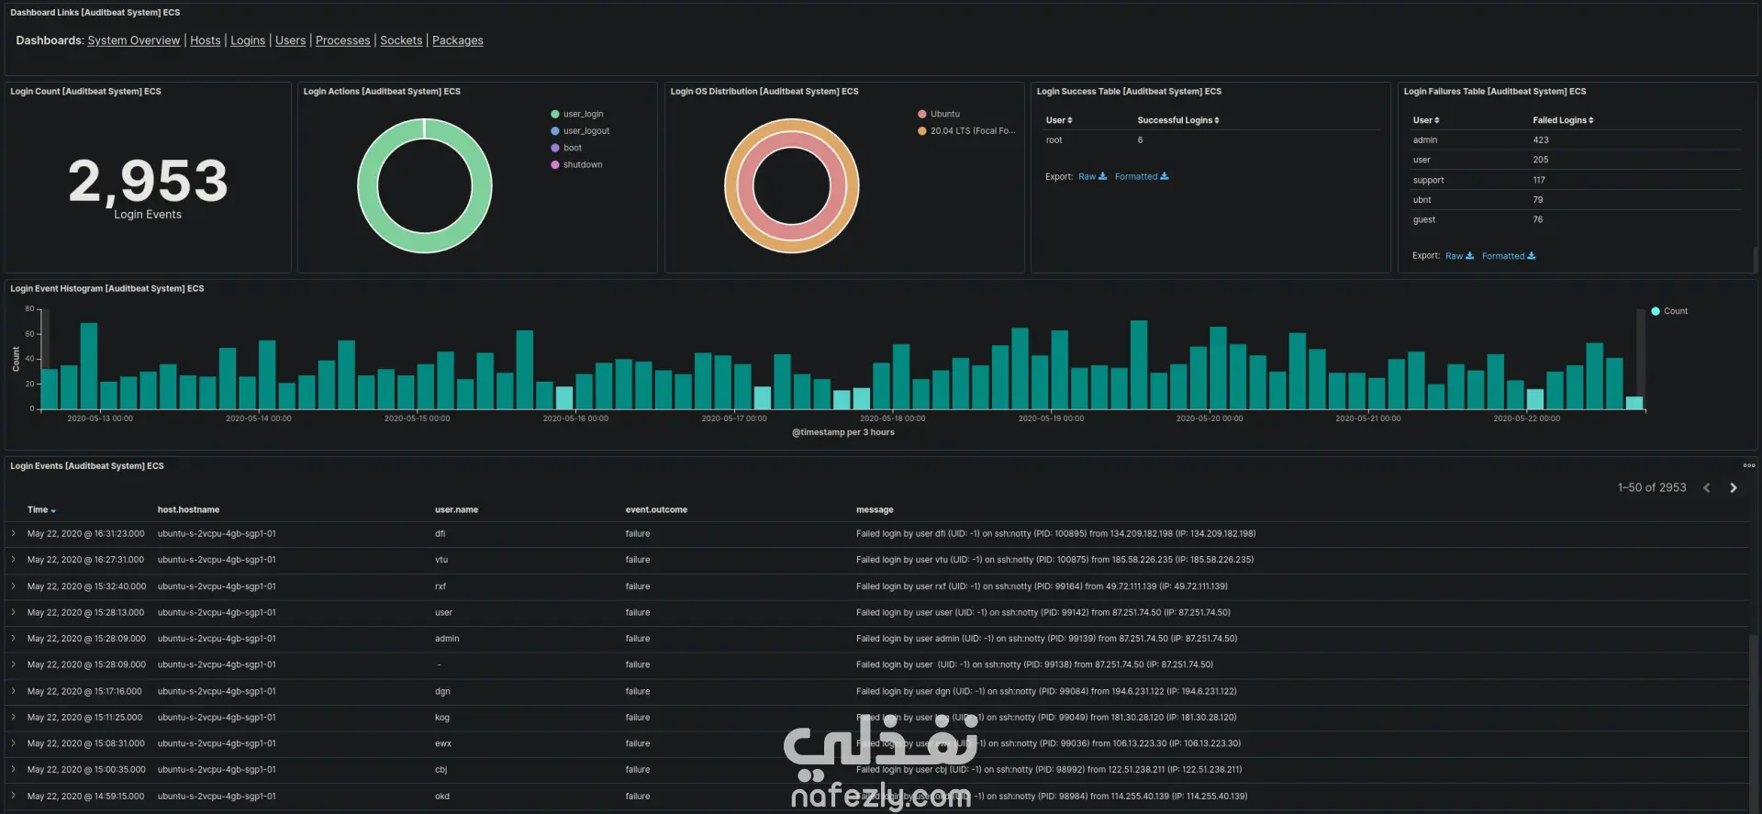Go to next page of login events

(x=1734, y=488)
